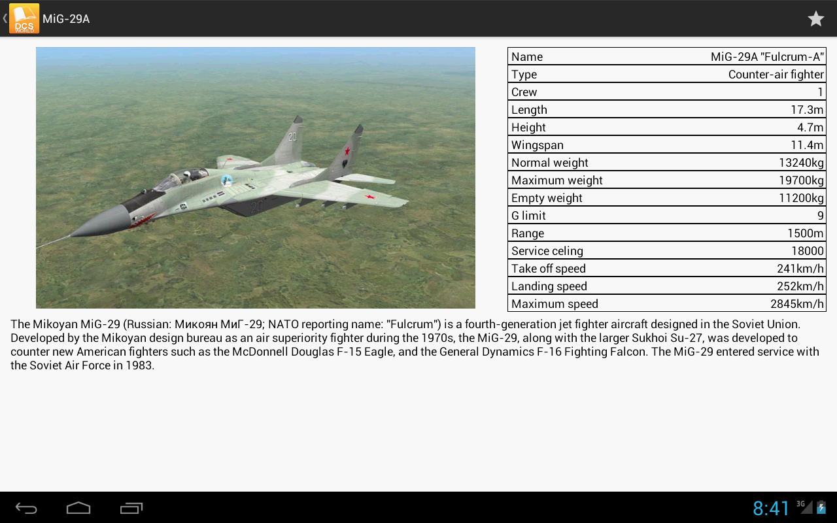Select value 241km/h

point(800,269)
